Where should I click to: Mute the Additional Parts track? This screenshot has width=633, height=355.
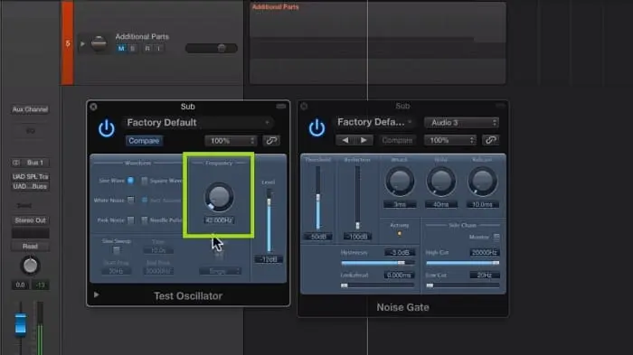[x=121, y=49]
